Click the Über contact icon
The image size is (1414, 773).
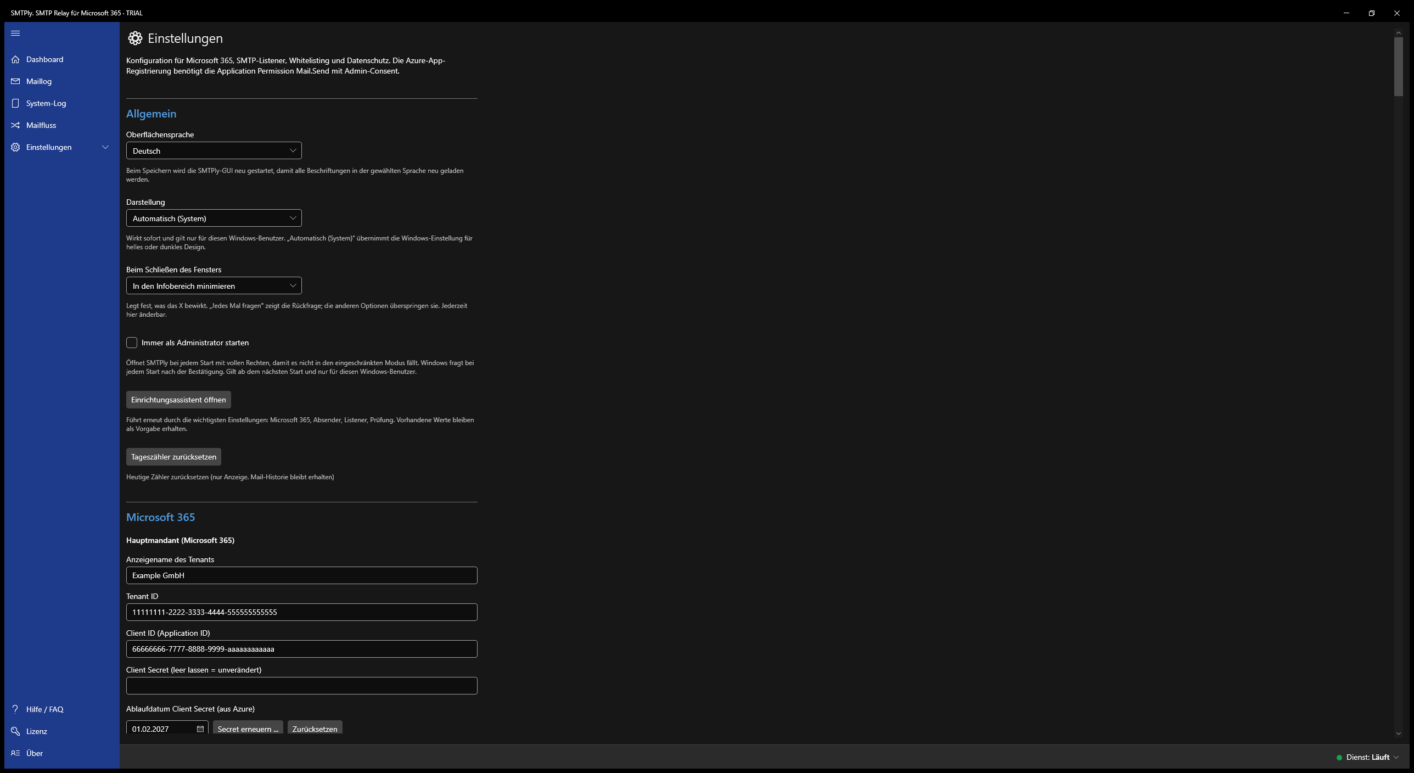15,753
